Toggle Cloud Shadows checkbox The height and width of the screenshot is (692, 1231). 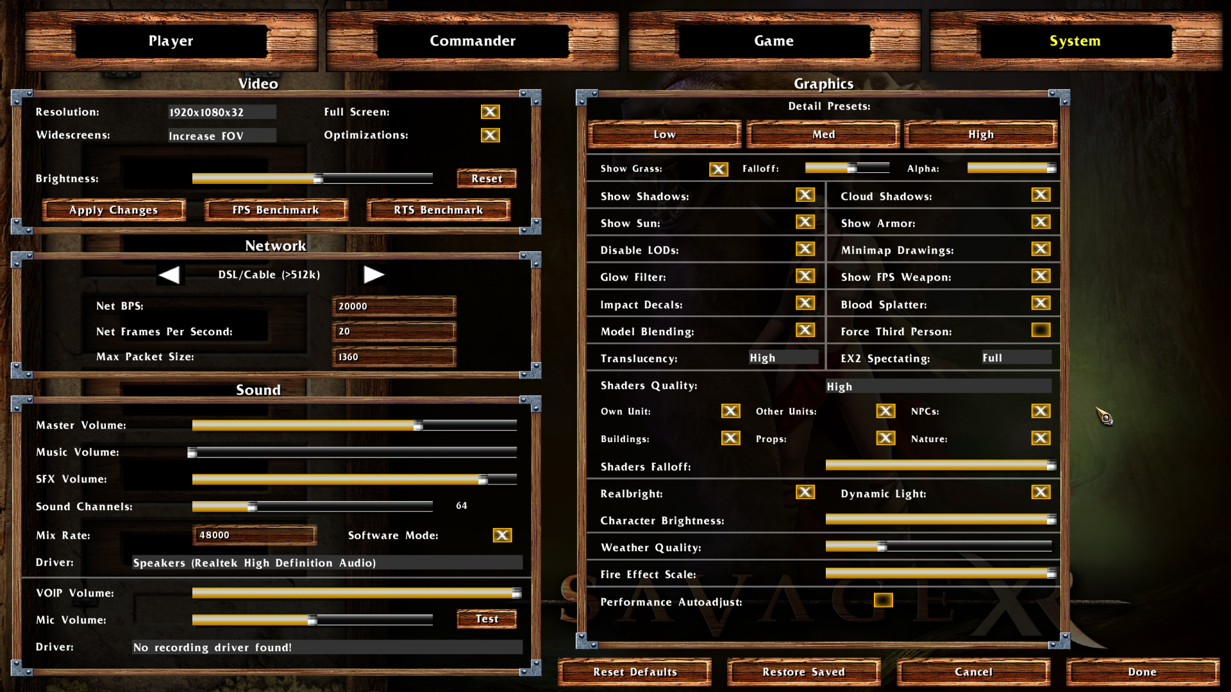1041,195
